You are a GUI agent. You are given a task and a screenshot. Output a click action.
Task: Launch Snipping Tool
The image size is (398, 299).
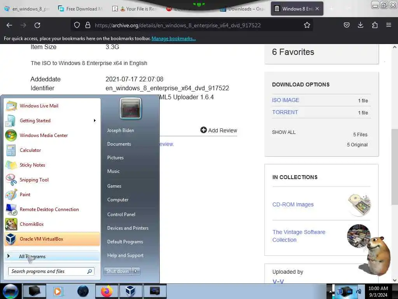pyautogui.click(x=52, y=180)
